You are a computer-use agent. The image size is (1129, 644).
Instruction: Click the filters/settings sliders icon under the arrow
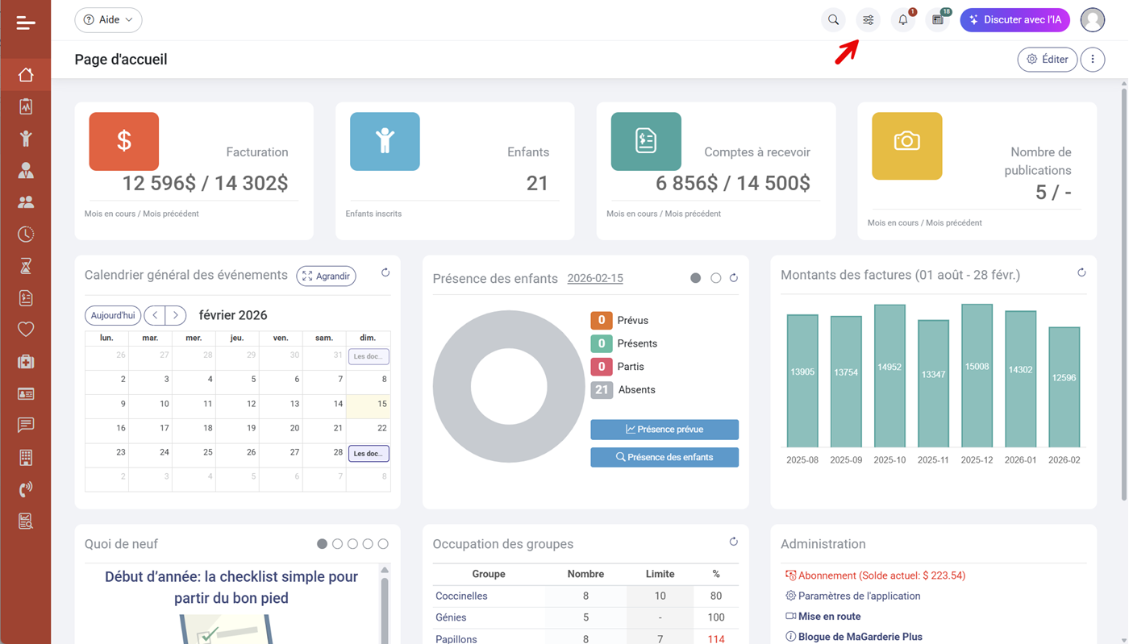[867, 19]
